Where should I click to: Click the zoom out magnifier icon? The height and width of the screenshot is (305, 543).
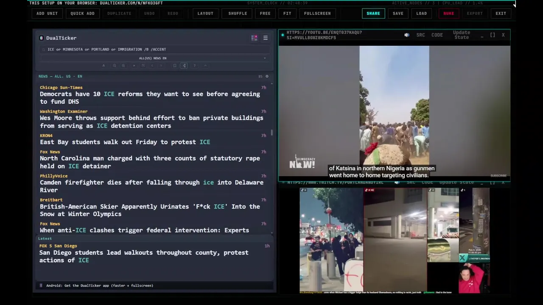[x=114, y=66]
